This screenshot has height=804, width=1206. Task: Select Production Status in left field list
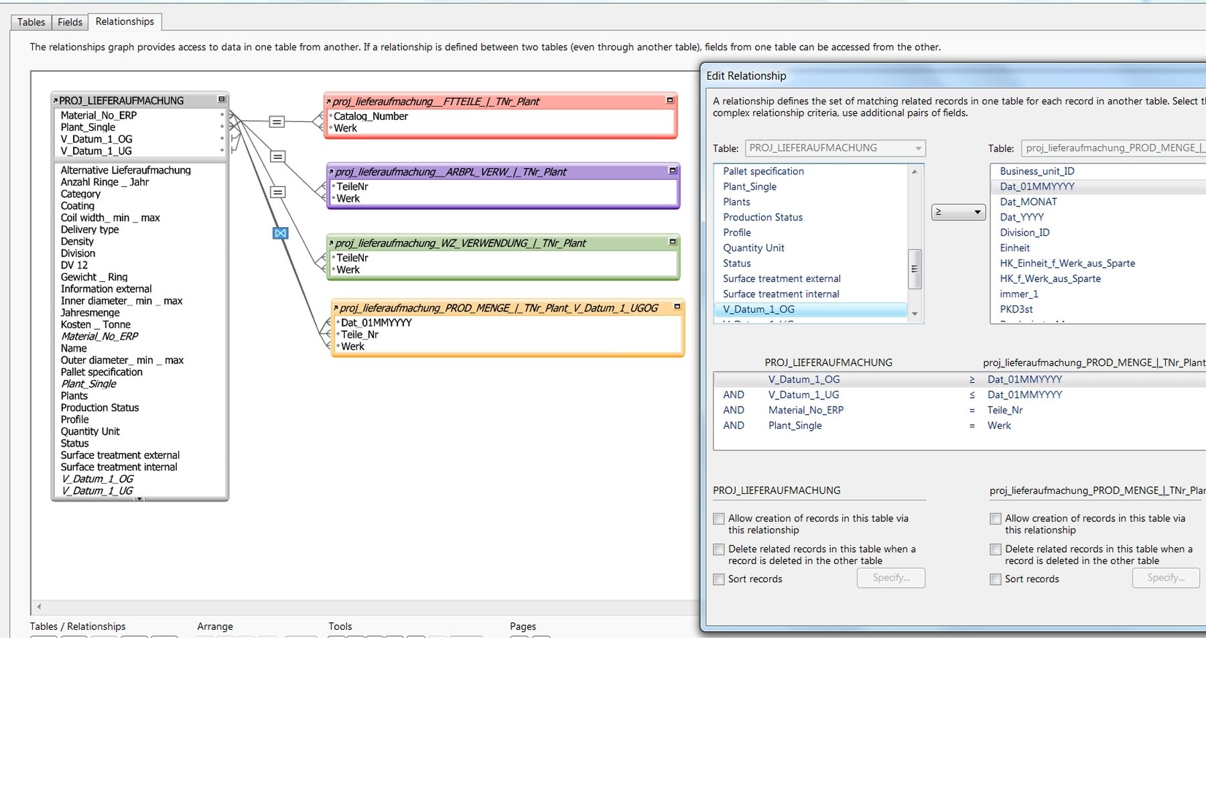click(810, 218)
